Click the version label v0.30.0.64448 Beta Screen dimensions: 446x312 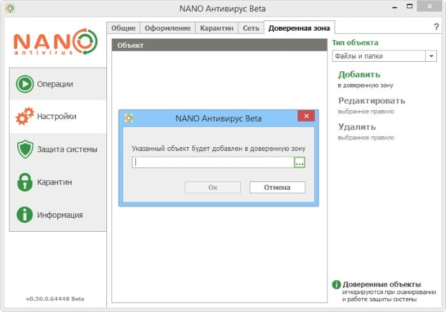click(x=55, y=299)
